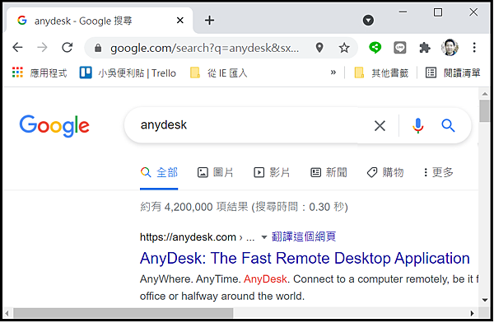Click 翻譯這個網頁 translate link

point(304,236)
